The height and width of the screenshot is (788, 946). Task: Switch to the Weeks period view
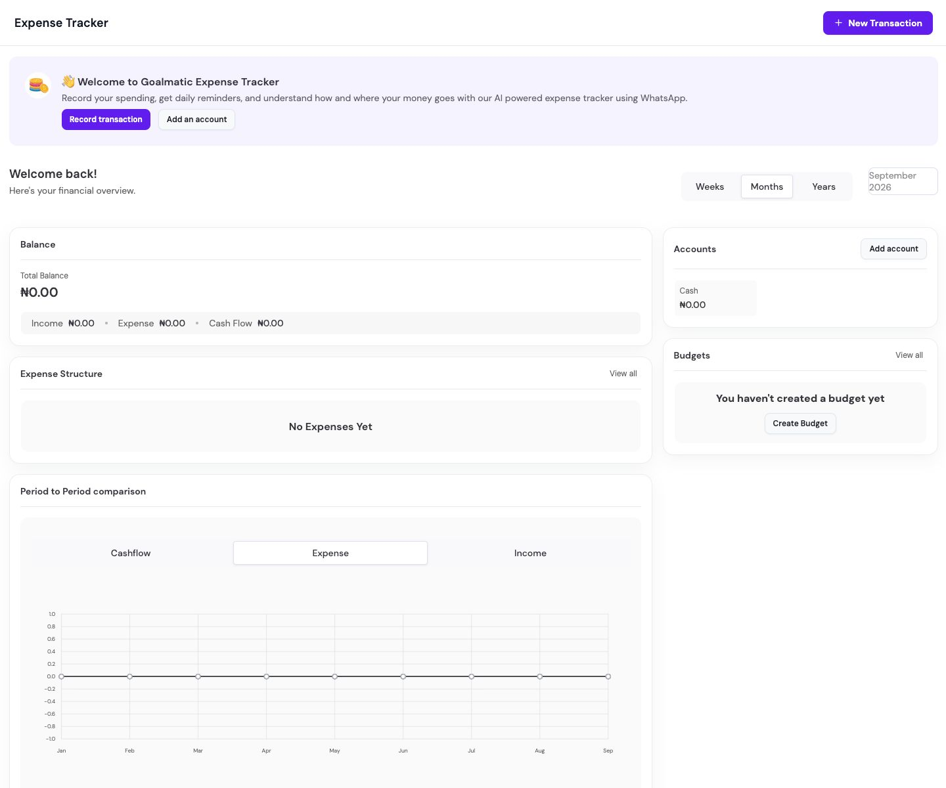709,186
